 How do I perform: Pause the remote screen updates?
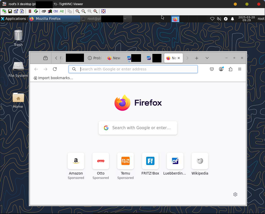pos(30,11)
